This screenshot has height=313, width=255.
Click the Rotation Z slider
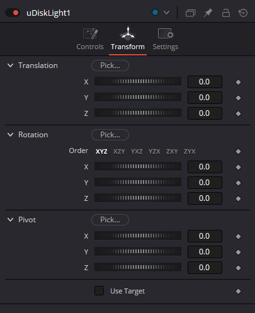coord(138,198)
